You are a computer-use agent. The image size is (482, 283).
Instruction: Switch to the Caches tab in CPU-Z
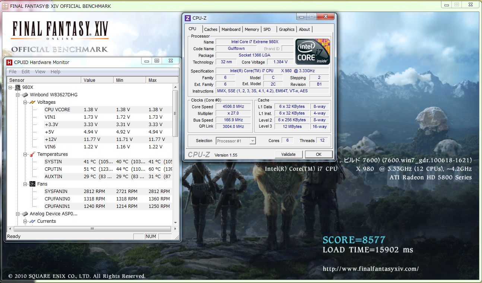tap(211, 29)
